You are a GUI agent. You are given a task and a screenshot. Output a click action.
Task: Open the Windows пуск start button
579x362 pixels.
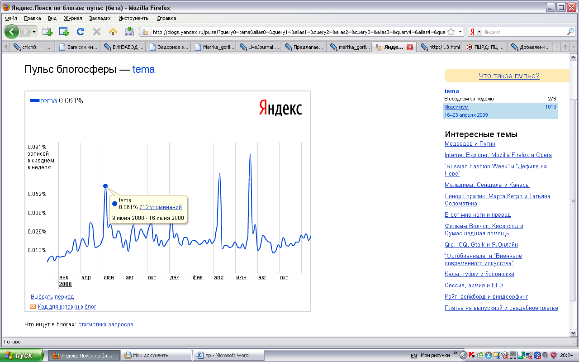coord(22,355)
